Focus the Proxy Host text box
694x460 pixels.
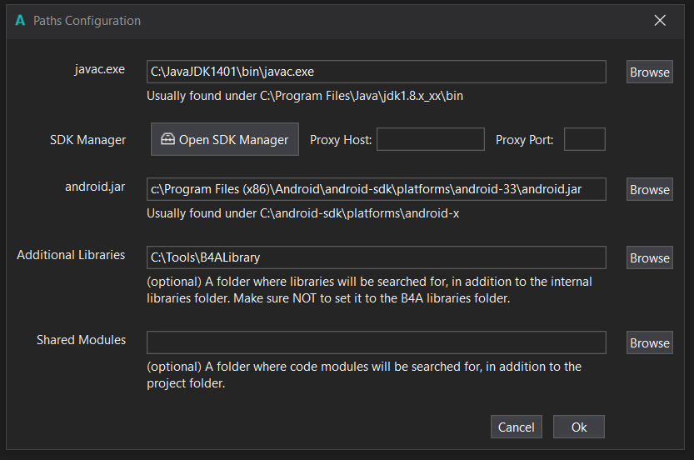click(430, 140)
